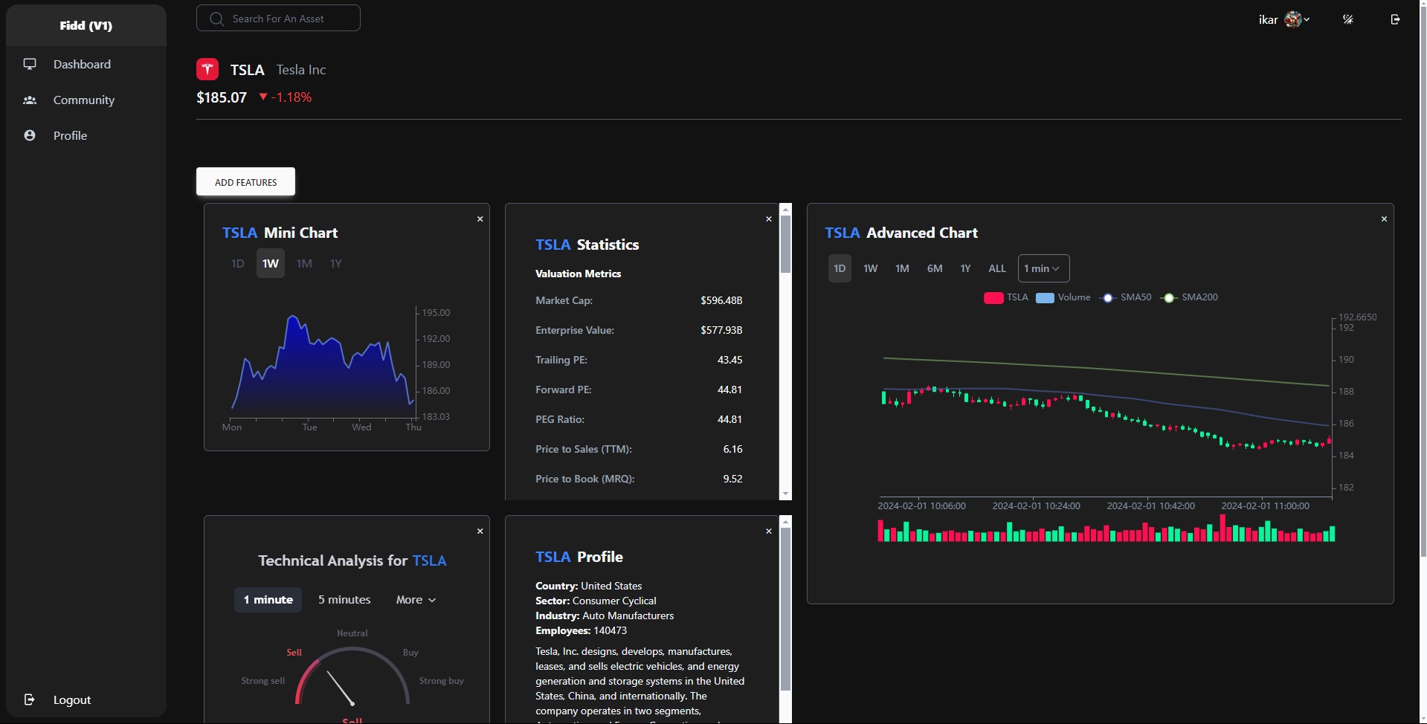The height and width of the screenshot is (724, 1427).
Task: Click the ADD FEATURES button
Action: (x=245, y=181)
